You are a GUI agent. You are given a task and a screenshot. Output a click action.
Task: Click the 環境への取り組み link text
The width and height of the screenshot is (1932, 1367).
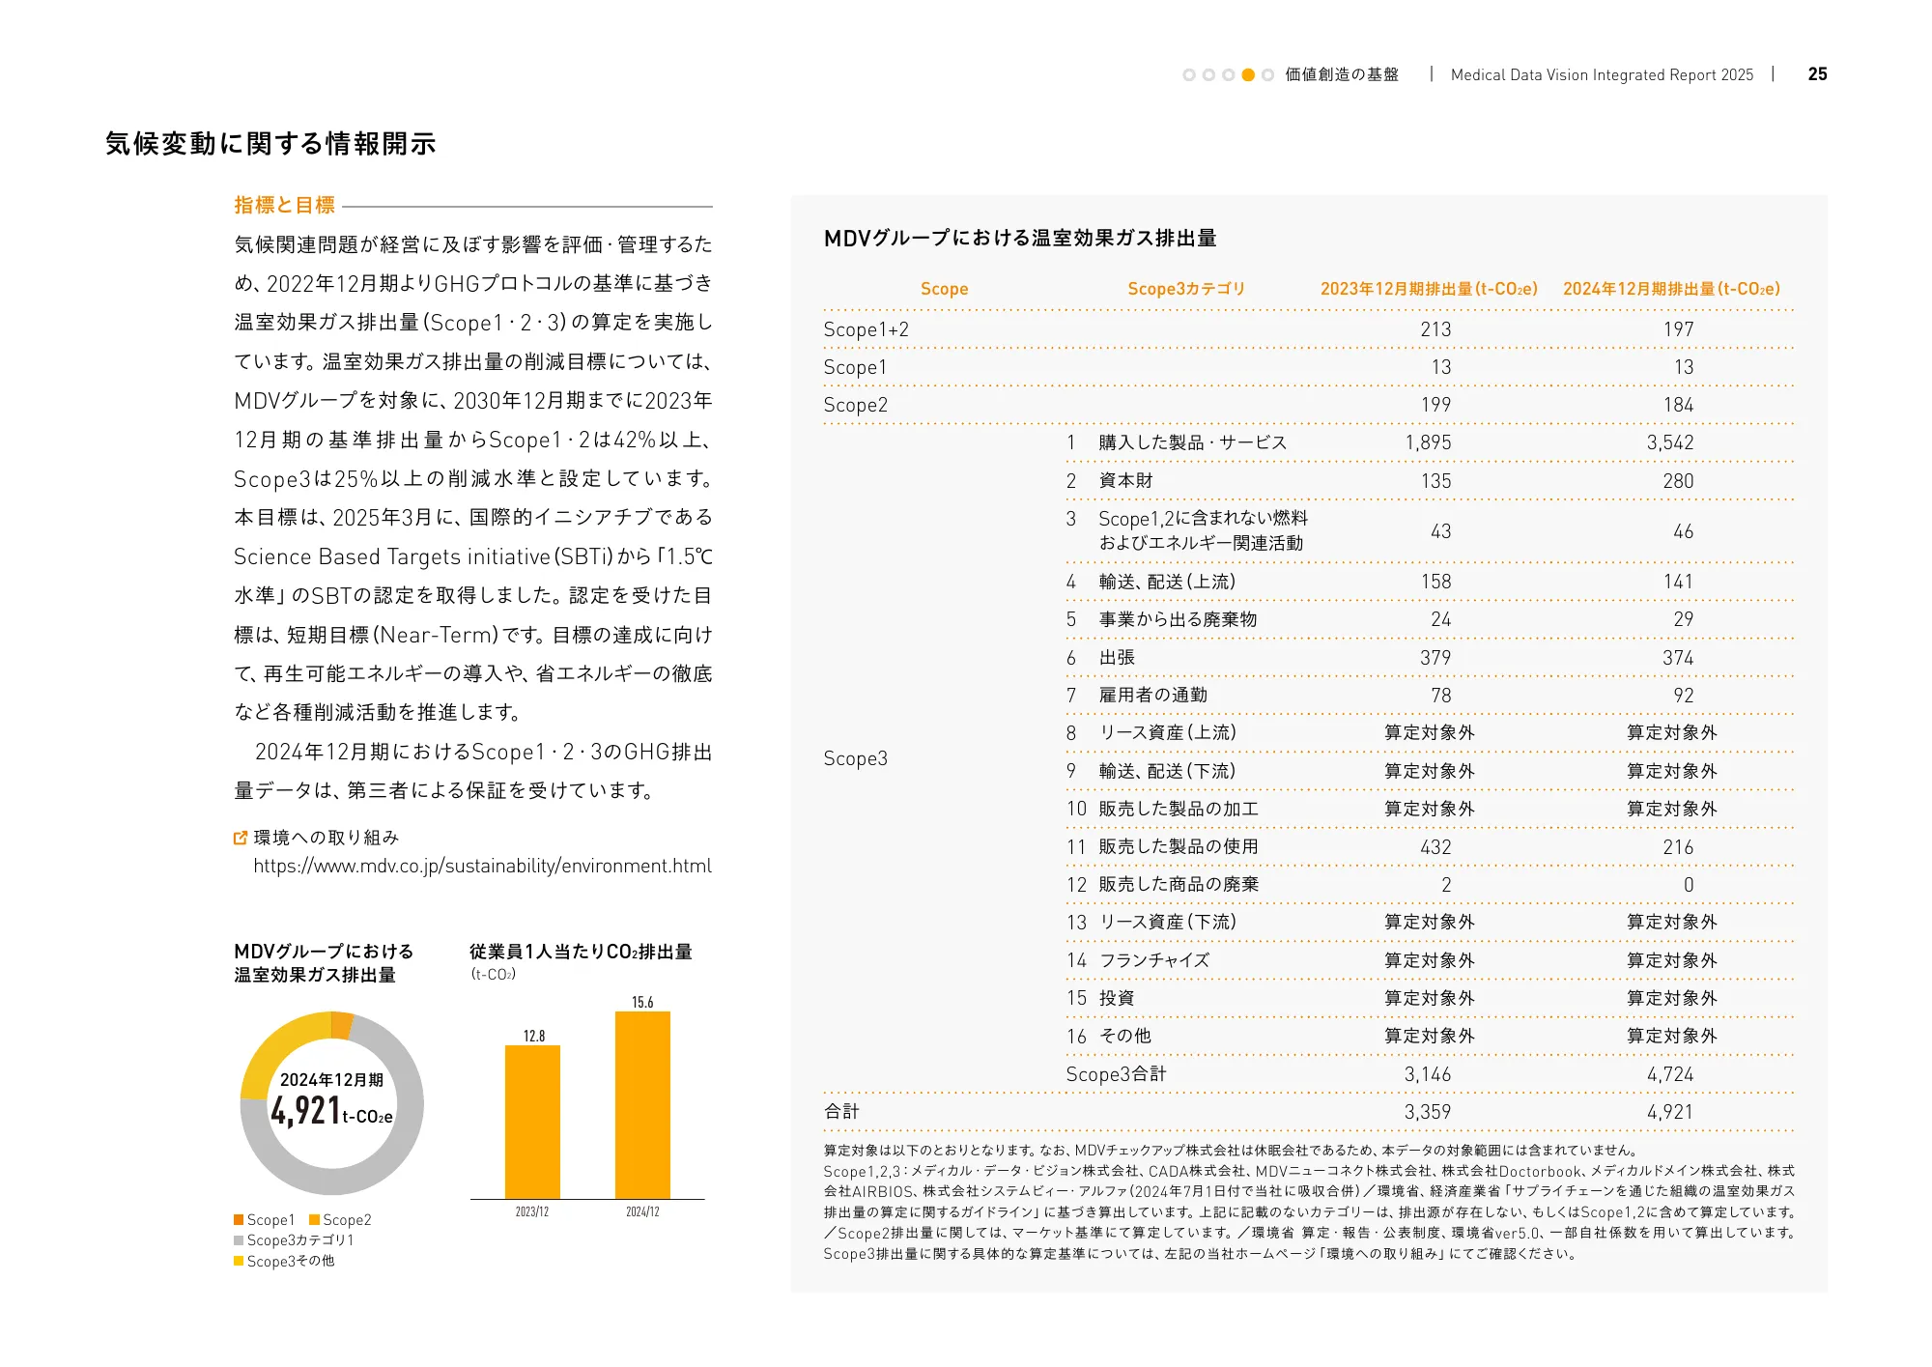tap(327, 838)
